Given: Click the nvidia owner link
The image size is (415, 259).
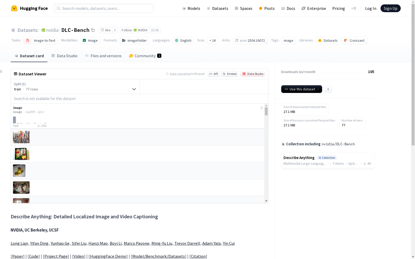Looking at the screenshot, I should point(52,30).
